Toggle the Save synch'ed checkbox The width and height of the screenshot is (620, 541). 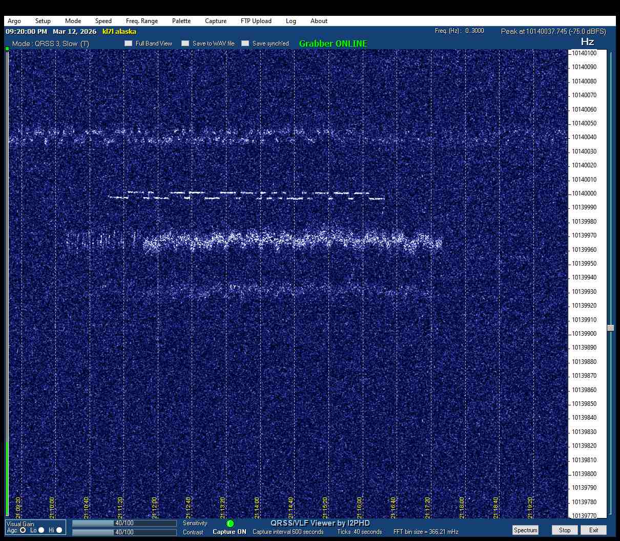pos(245,44)
